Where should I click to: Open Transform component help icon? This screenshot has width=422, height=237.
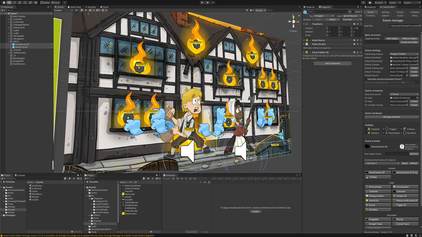[354, 24]
